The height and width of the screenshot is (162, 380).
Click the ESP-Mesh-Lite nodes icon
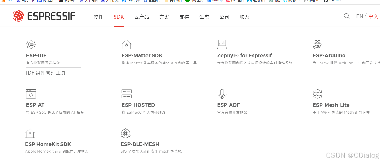pyautogui.click(x=317, y=94)
